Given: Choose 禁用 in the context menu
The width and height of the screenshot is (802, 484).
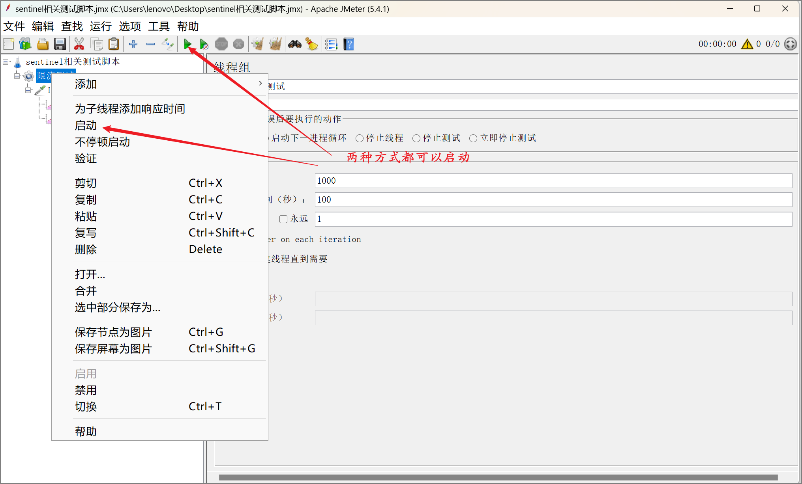Looking at the screenshot, I should pyautogui.click(x=160, y=390).
